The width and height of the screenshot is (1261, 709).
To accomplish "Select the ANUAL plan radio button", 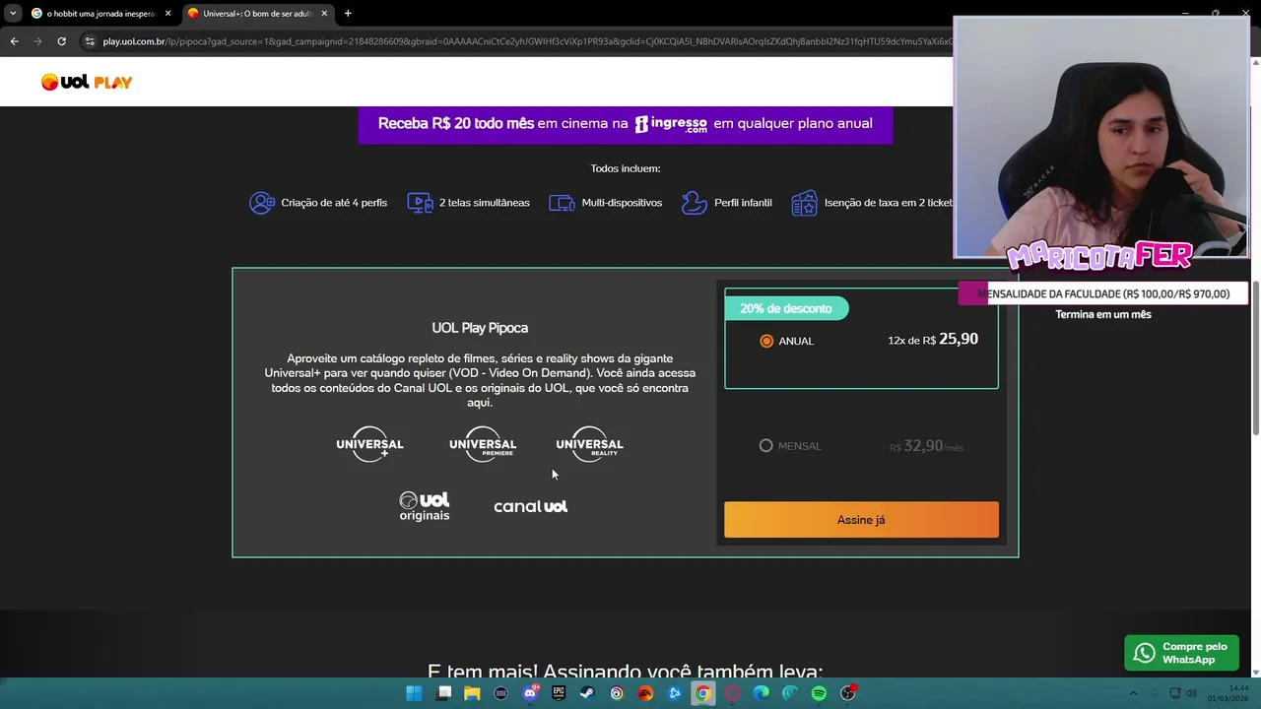I will (x=766, y=341).
